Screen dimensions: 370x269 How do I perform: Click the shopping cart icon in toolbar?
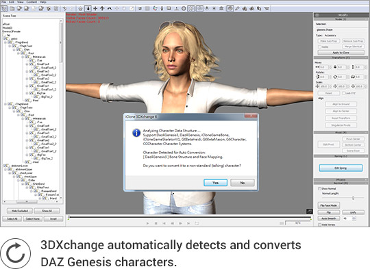click(267, 9)
